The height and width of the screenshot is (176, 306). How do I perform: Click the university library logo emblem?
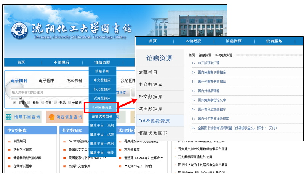pos(19,31)
